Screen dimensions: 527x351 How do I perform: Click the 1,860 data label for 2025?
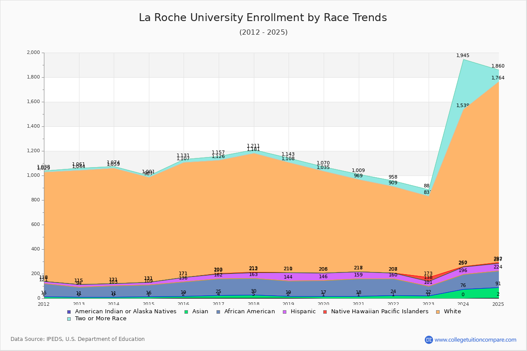pyautogui.click(x=498, y=66)
